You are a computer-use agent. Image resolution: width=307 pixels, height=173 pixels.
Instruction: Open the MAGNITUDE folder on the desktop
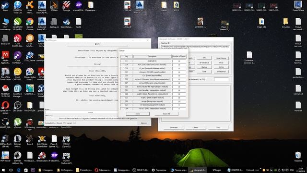point(30,107)
